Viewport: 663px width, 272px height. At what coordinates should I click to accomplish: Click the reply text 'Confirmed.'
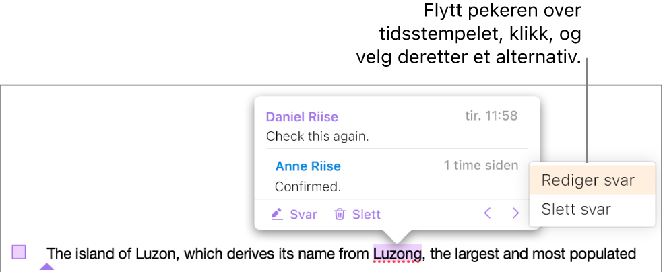(x=307, y=186)
